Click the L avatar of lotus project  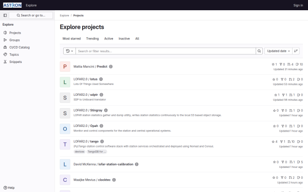pyautogui.click(x=65, y=82)
